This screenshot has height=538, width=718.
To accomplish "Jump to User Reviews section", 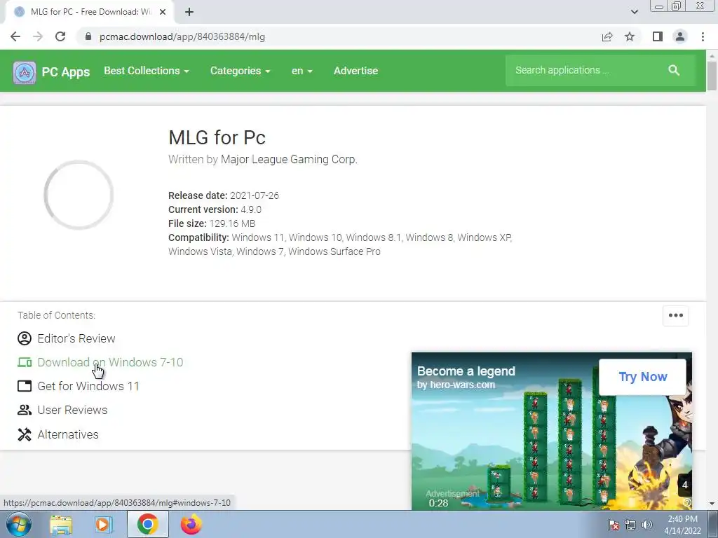I will tap(72, 410).
